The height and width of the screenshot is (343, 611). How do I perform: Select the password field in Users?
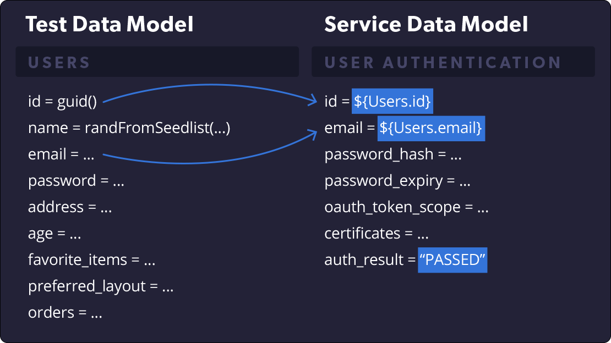[x=76, y=181]
